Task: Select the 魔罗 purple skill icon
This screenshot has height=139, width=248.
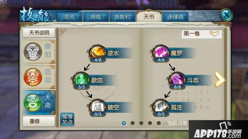Action: [x=161, y=52]
